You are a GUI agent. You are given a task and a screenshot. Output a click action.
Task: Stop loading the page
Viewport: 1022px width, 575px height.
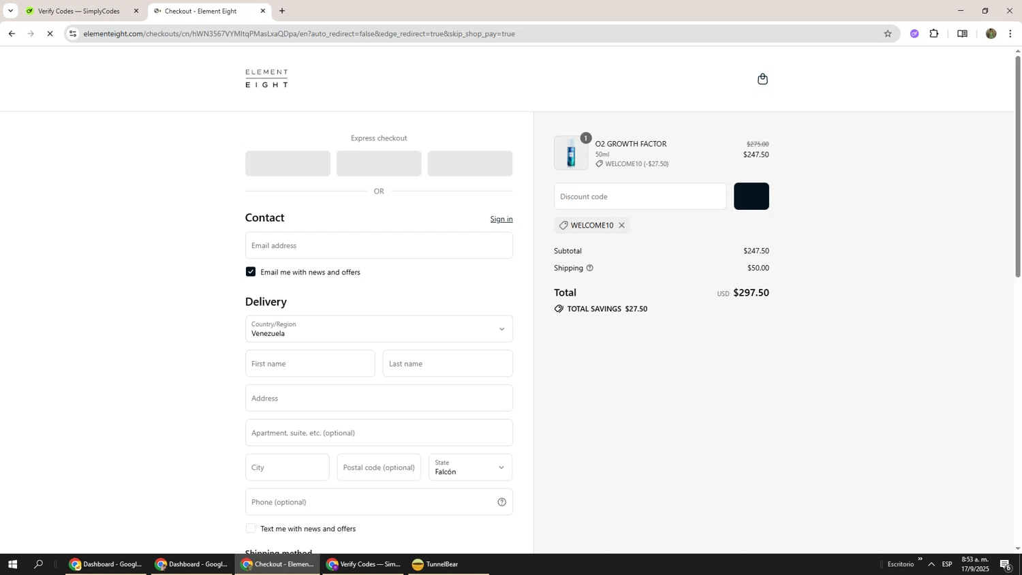tap(50, 33)
